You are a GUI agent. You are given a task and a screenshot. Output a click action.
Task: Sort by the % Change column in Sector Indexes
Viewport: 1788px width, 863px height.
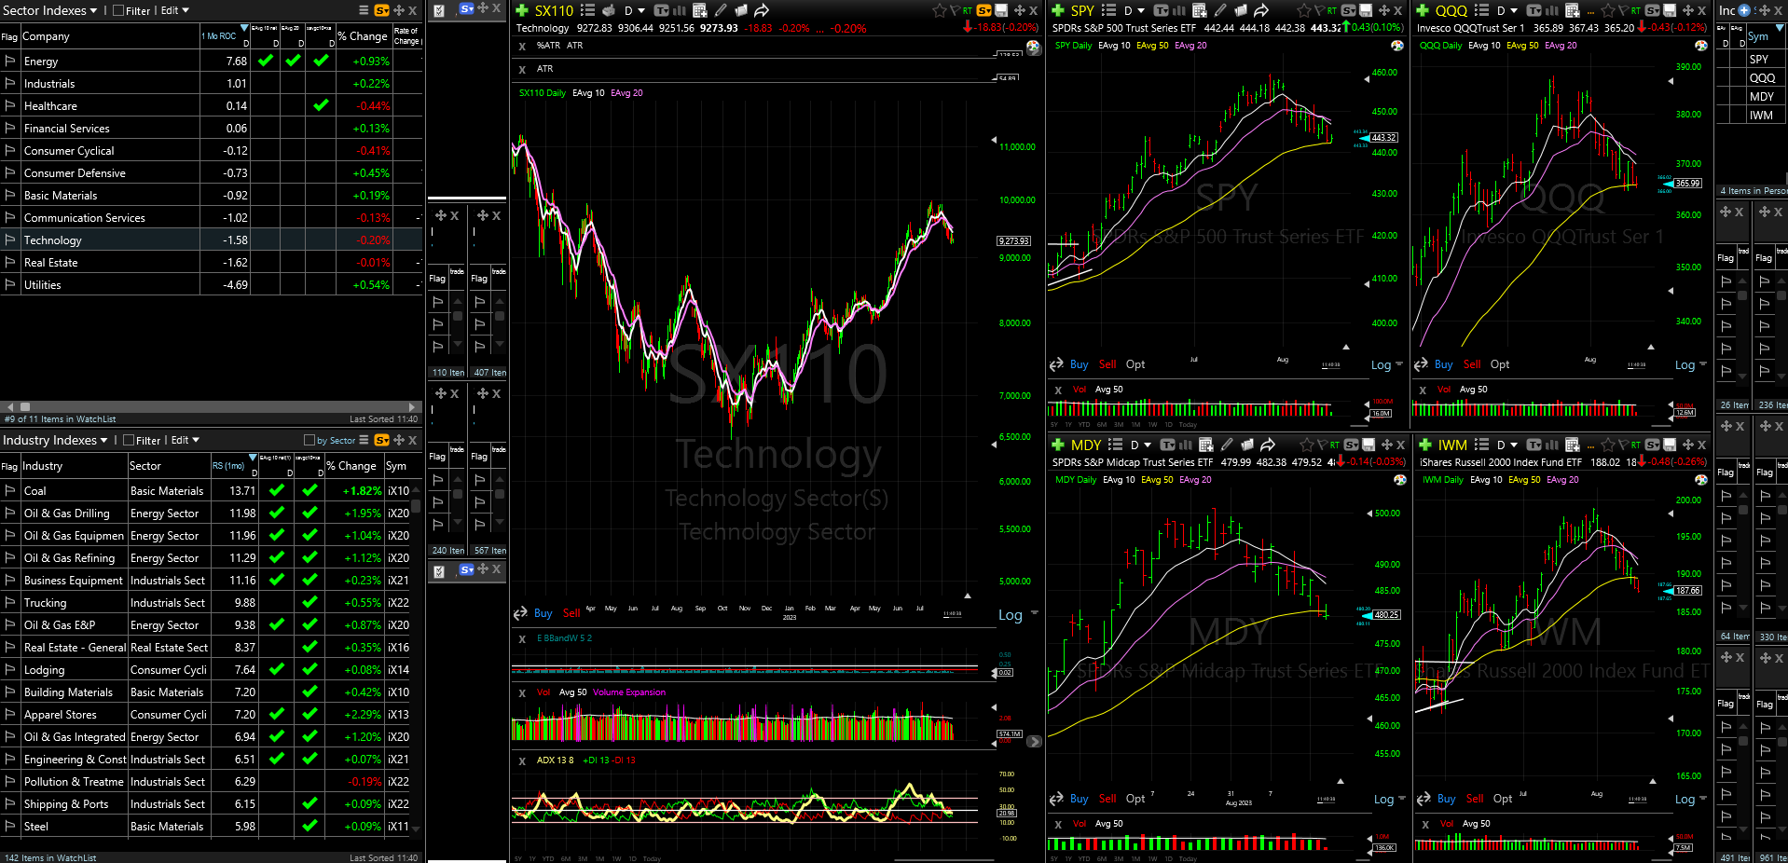pyautogui.click(x=363, y=36)
